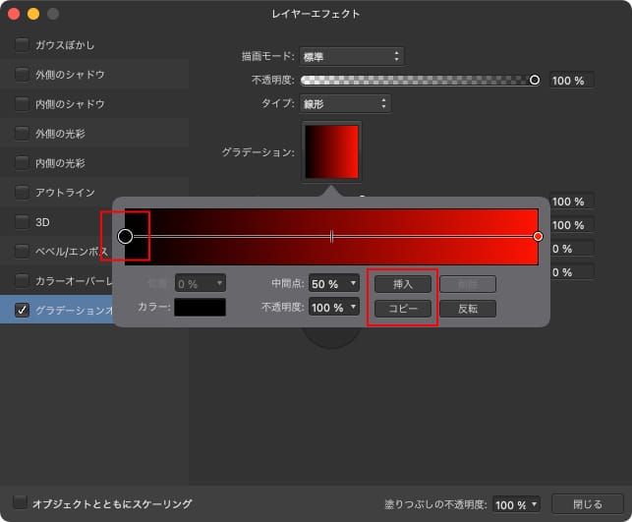The width and height of the screenshot is (632, 522).
Task: Click the gradient midpoint marker
Action: pos(332,236)
